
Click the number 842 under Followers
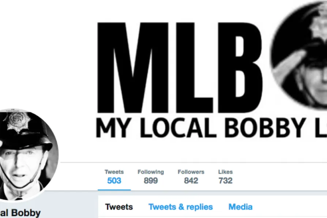[x=191, y=181]
